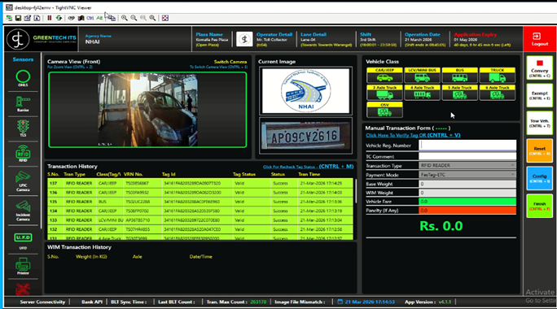Select LCV/MINI BUS vehicle class

pos(422,75)
